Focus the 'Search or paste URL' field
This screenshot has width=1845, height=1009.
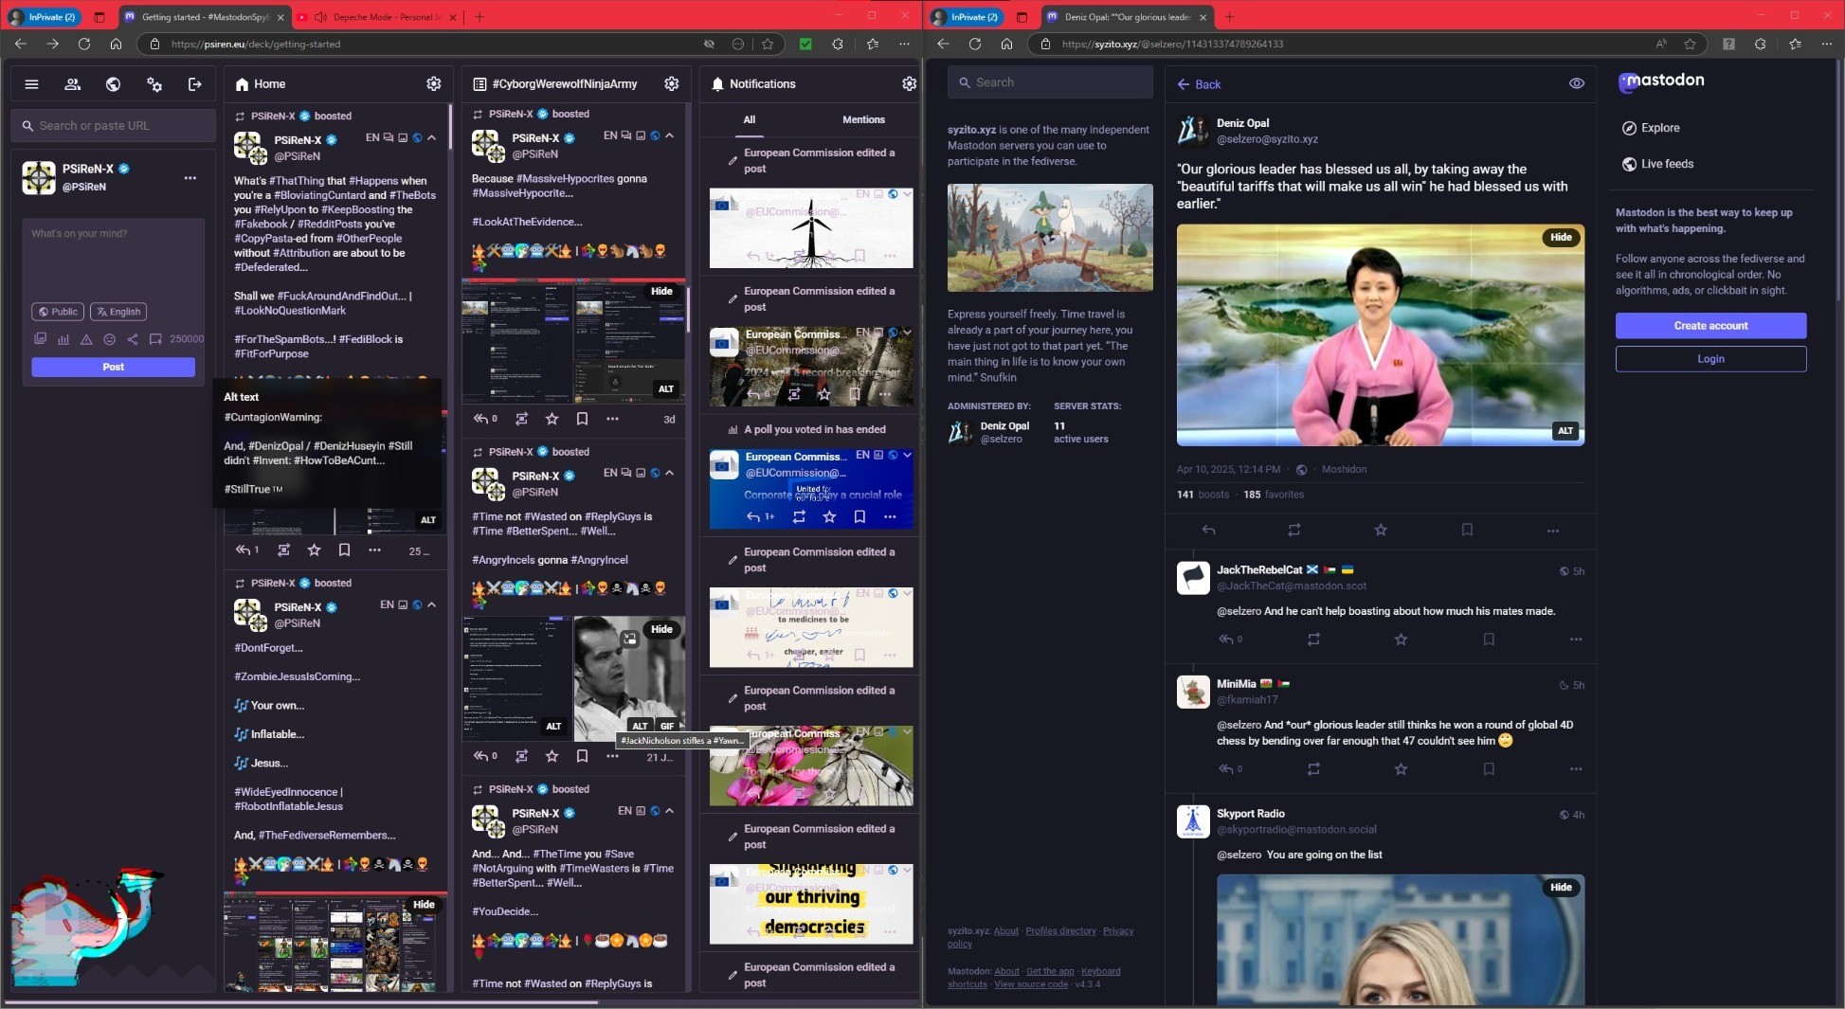pyautogui.click(x=113, y=126)
